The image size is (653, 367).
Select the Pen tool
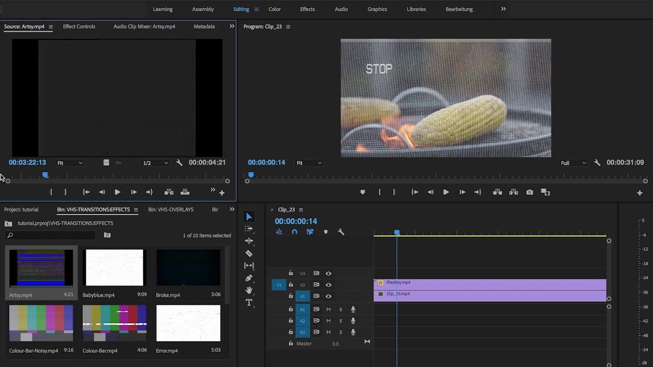coord(249,278)
